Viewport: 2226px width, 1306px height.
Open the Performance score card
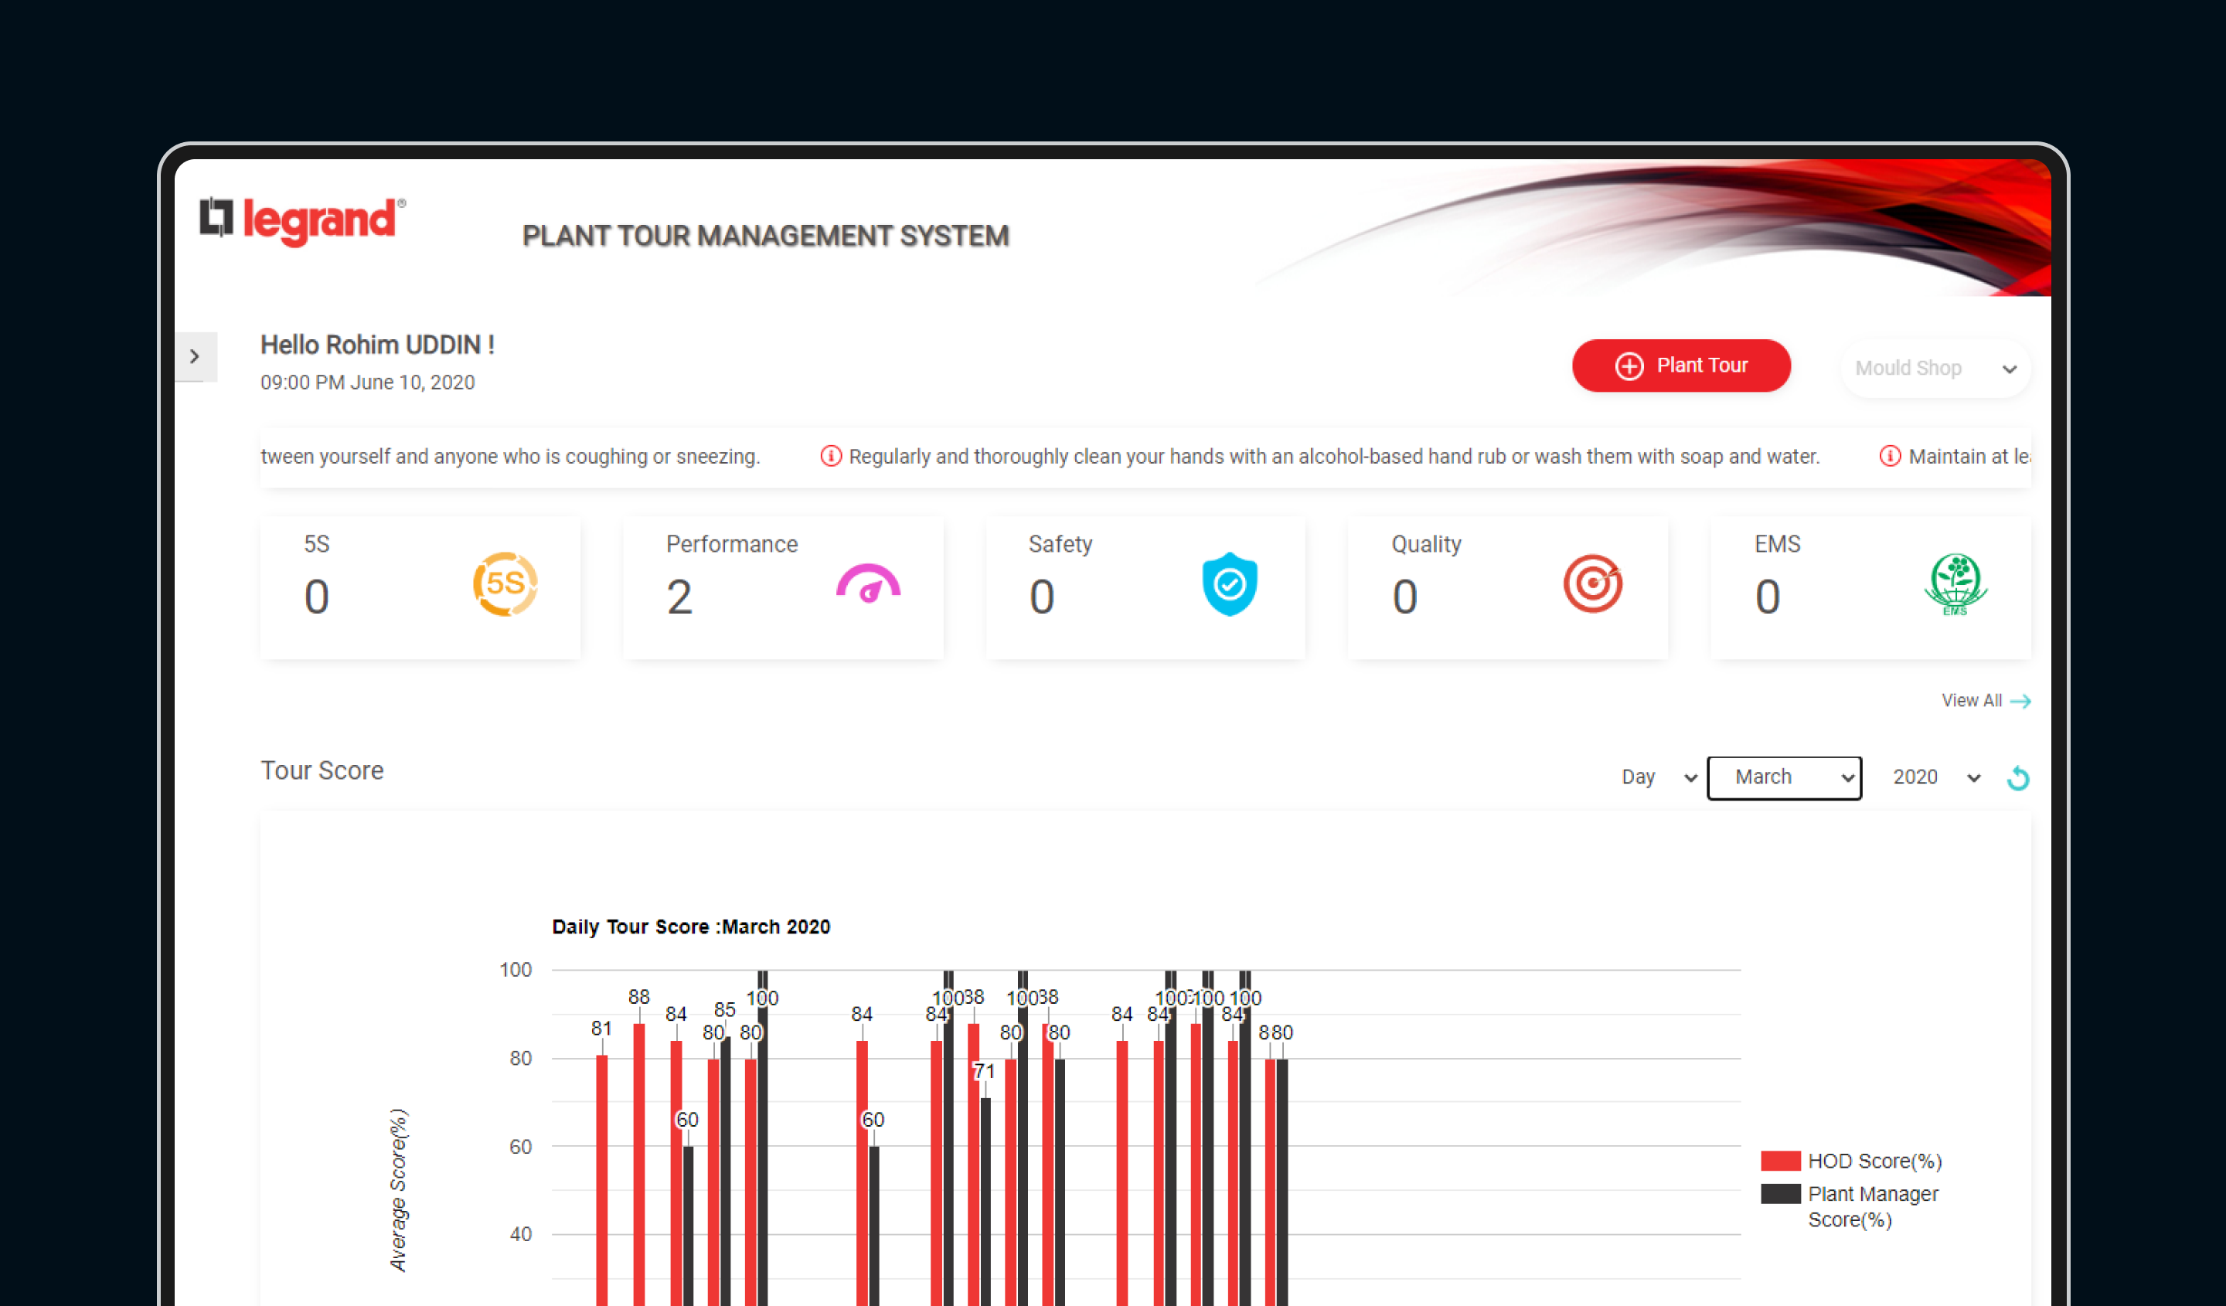[781, 587]
